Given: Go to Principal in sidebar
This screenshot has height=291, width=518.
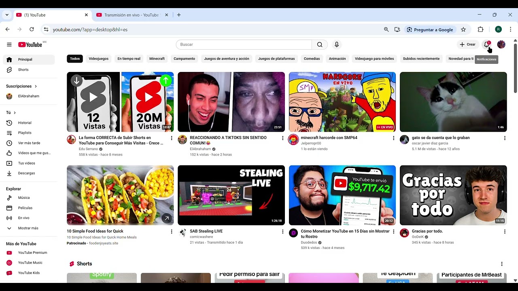Looking at the screenshot, I should pyautogui.click(x=28, y=59).
